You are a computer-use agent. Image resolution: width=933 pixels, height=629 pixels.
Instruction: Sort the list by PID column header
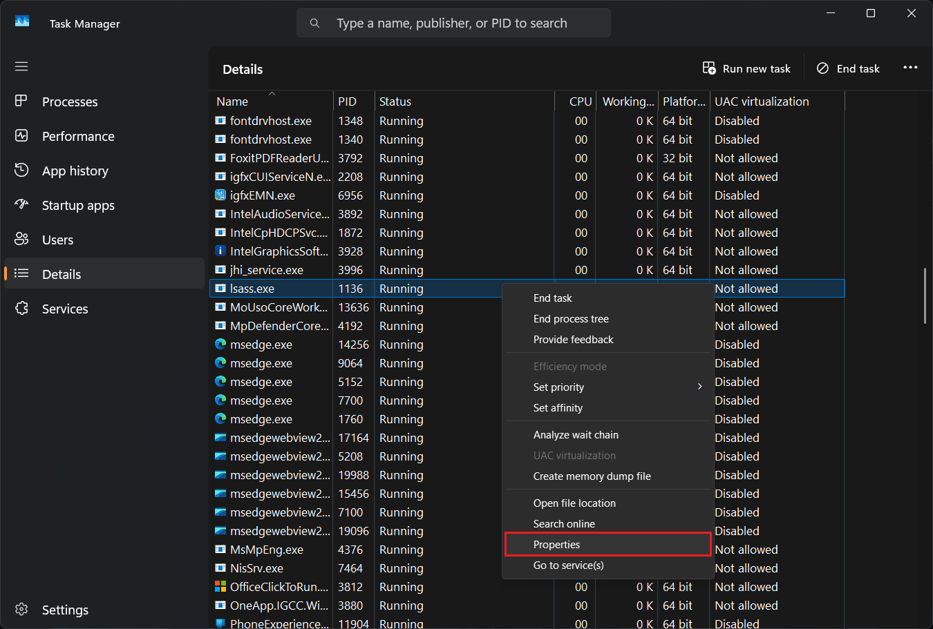coord(347,101)
